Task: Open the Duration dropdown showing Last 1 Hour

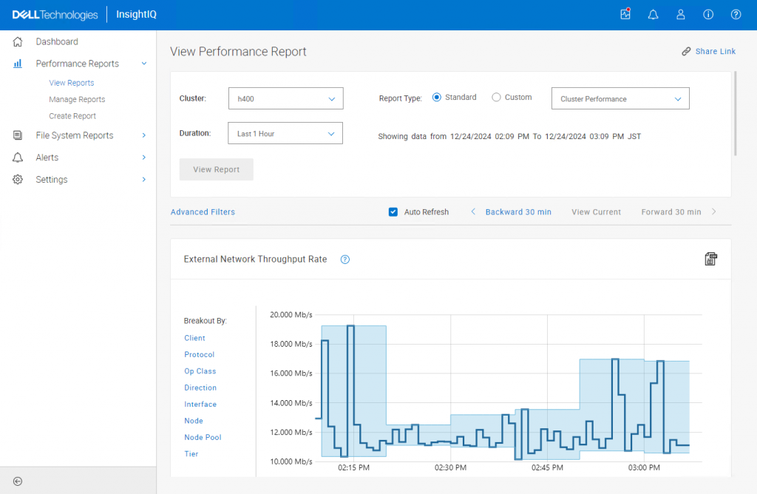Action: [x=285, y=133]
